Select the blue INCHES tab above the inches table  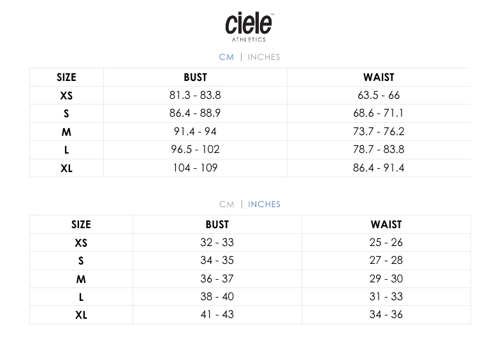(264, 204)
